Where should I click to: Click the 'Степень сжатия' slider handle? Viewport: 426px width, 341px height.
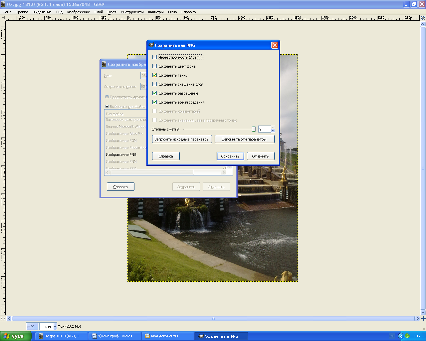254,129
